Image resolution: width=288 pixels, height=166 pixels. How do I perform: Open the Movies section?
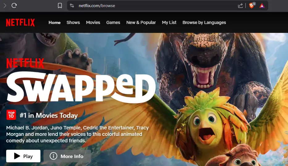(93, 22)
